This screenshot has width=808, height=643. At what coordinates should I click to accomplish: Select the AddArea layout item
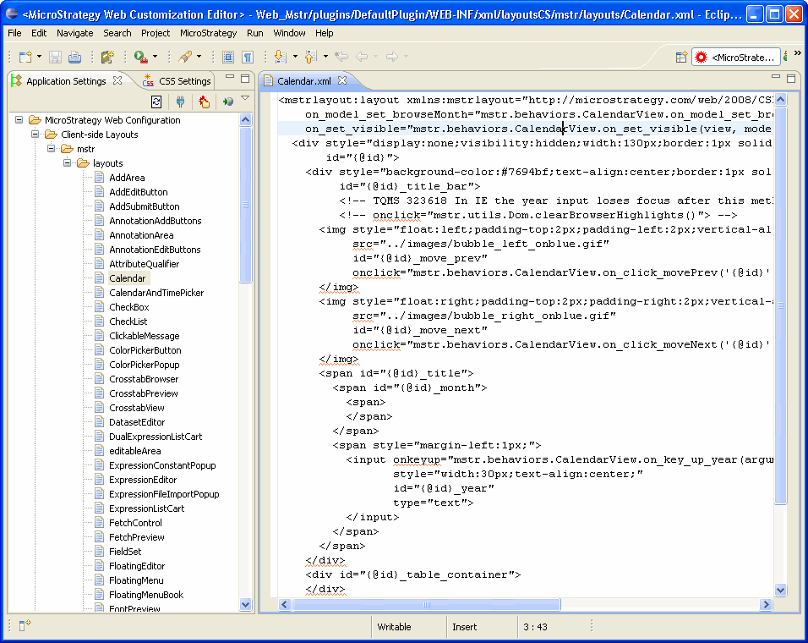(127, 178)
